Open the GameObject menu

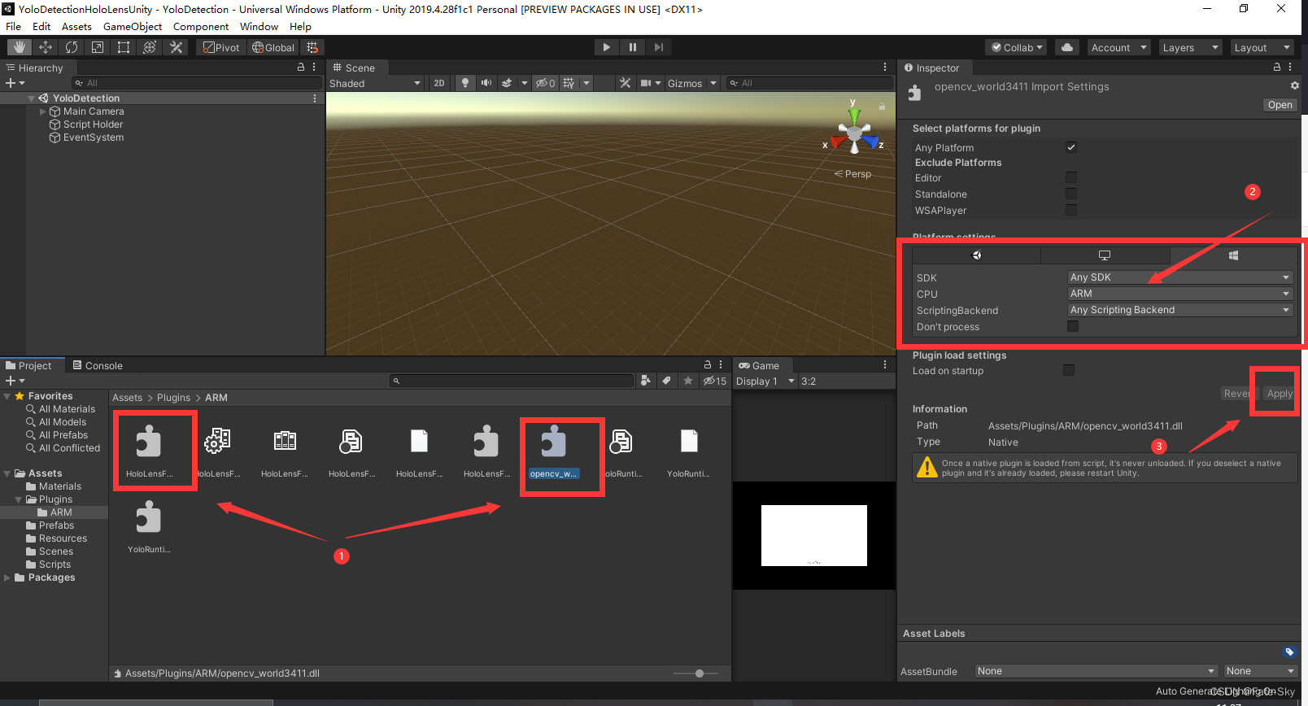click(133, 26)
